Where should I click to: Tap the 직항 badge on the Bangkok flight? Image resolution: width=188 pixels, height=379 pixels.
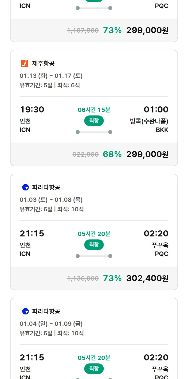coord(94,121)
